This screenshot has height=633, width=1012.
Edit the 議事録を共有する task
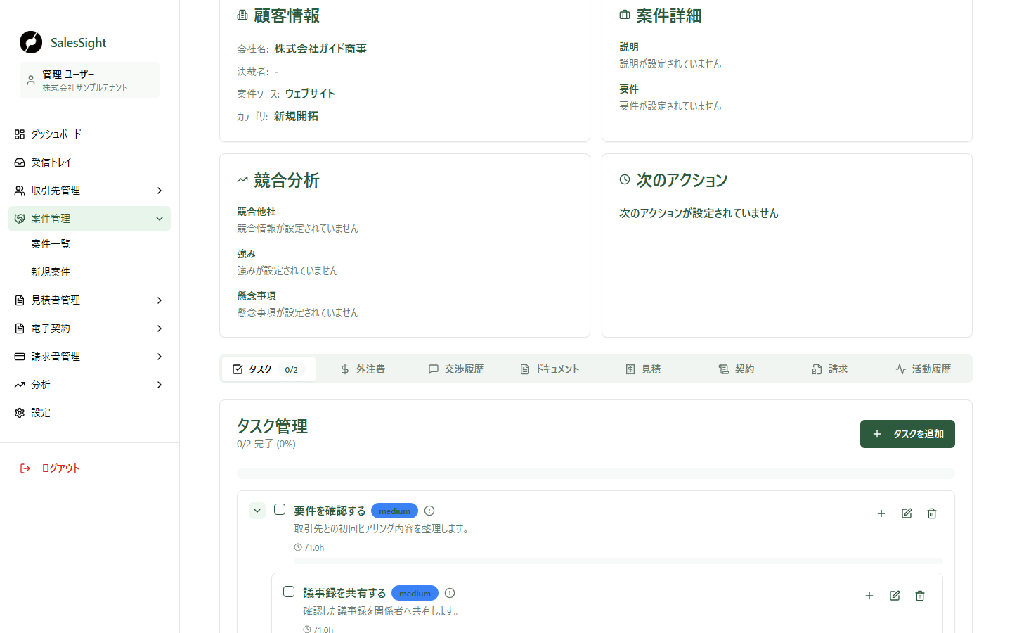895,596
